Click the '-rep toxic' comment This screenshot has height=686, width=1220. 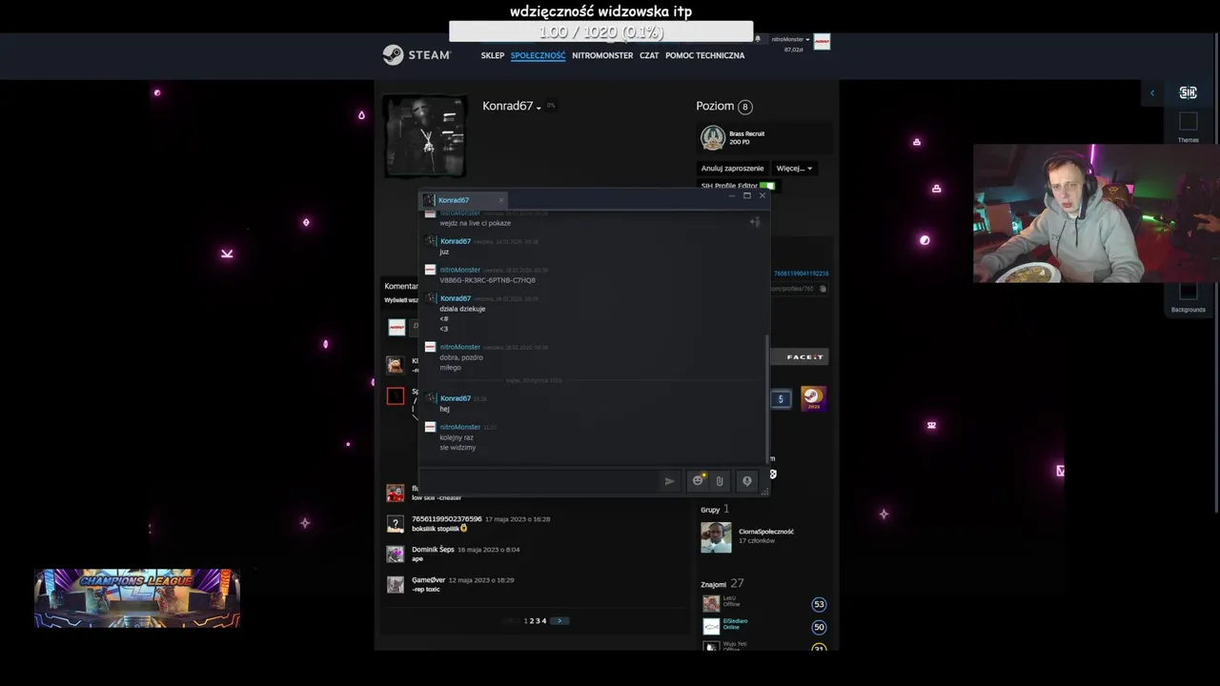(426, 589)
